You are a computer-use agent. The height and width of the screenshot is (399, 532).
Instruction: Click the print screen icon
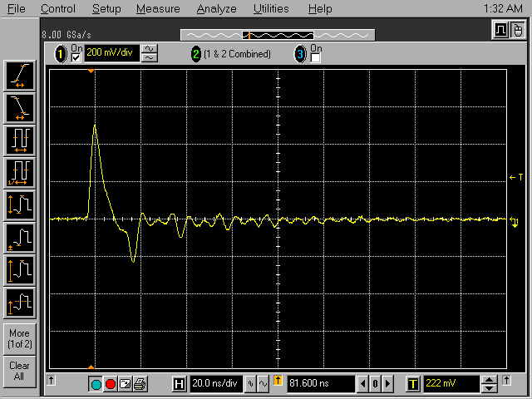(x=140, y=384)
